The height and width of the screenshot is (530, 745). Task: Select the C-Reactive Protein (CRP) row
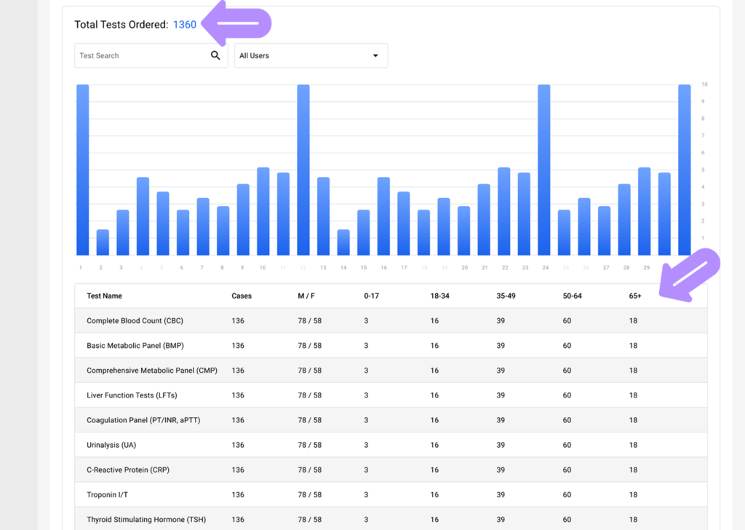128,470
